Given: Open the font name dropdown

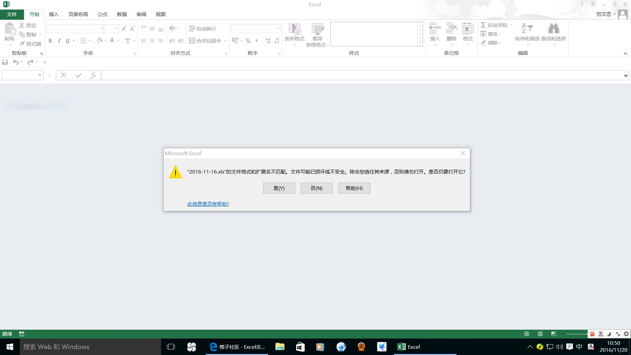Looking at the screenshot, I should pyautogui.click(x=101, y=29).
